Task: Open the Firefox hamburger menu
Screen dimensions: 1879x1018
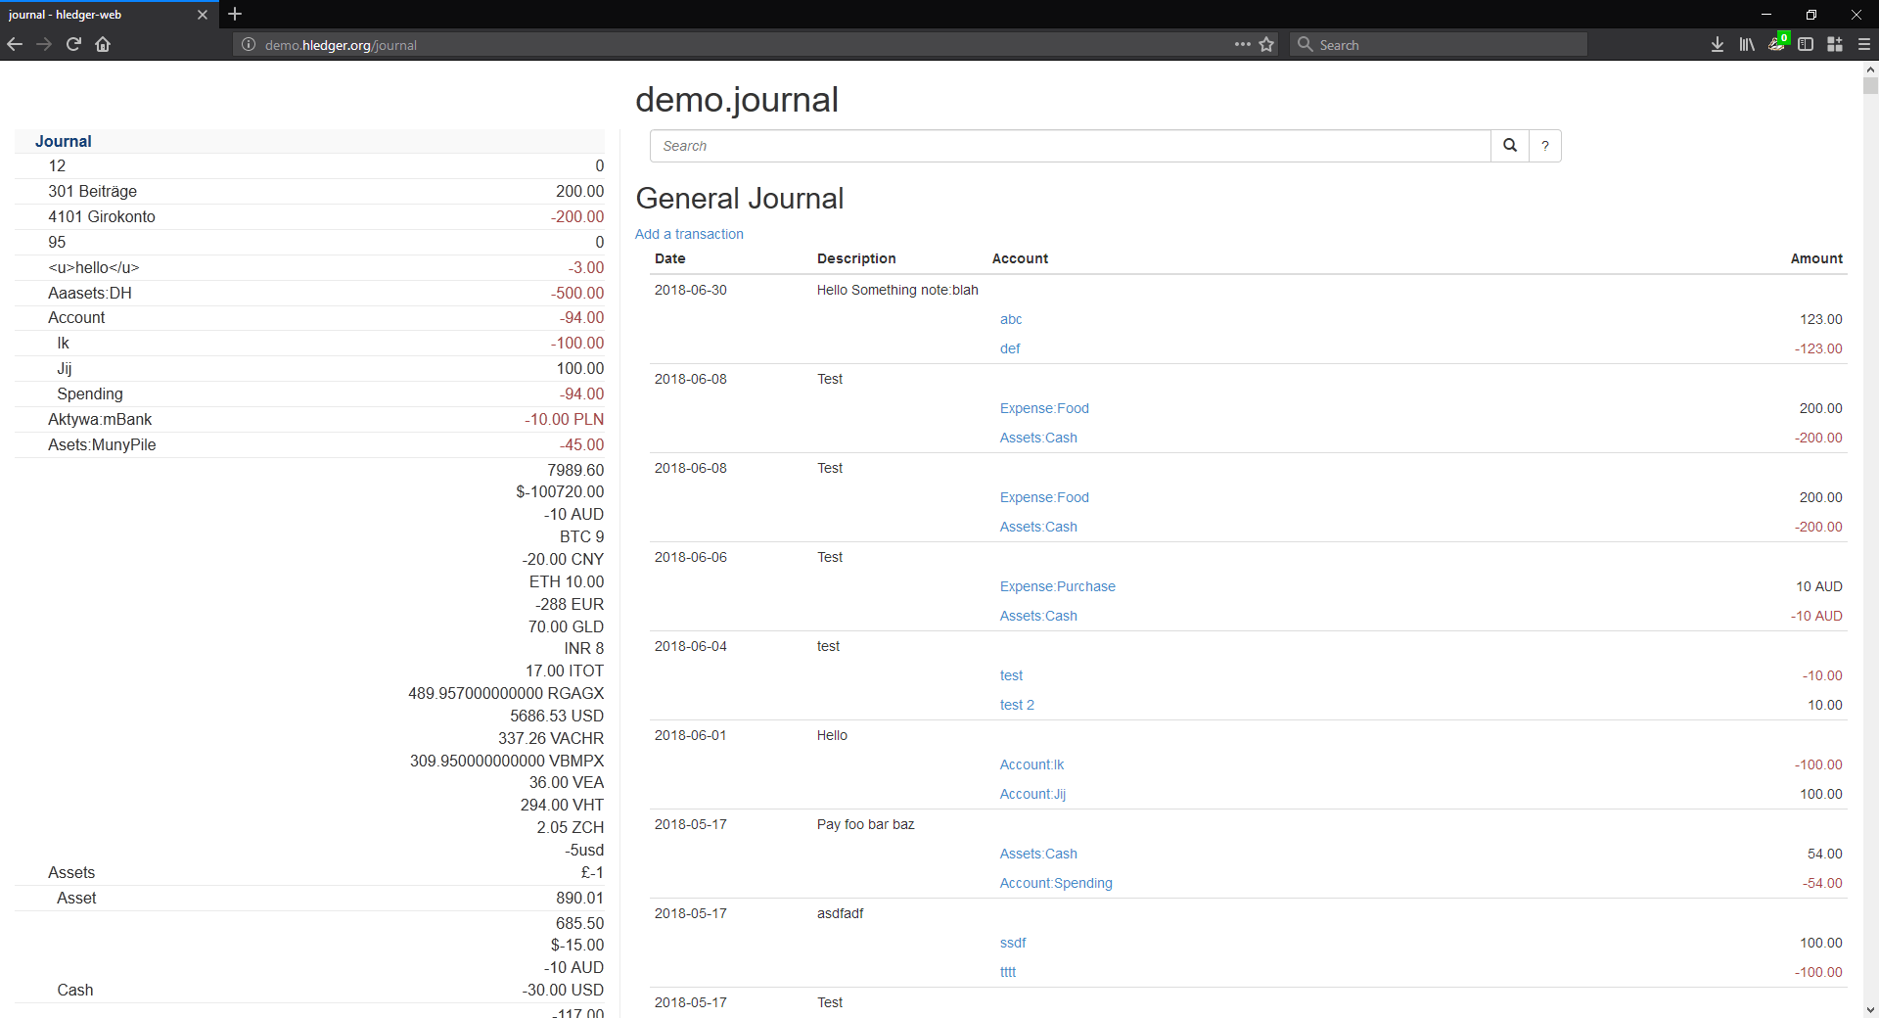Action: tap(1863, 44)
